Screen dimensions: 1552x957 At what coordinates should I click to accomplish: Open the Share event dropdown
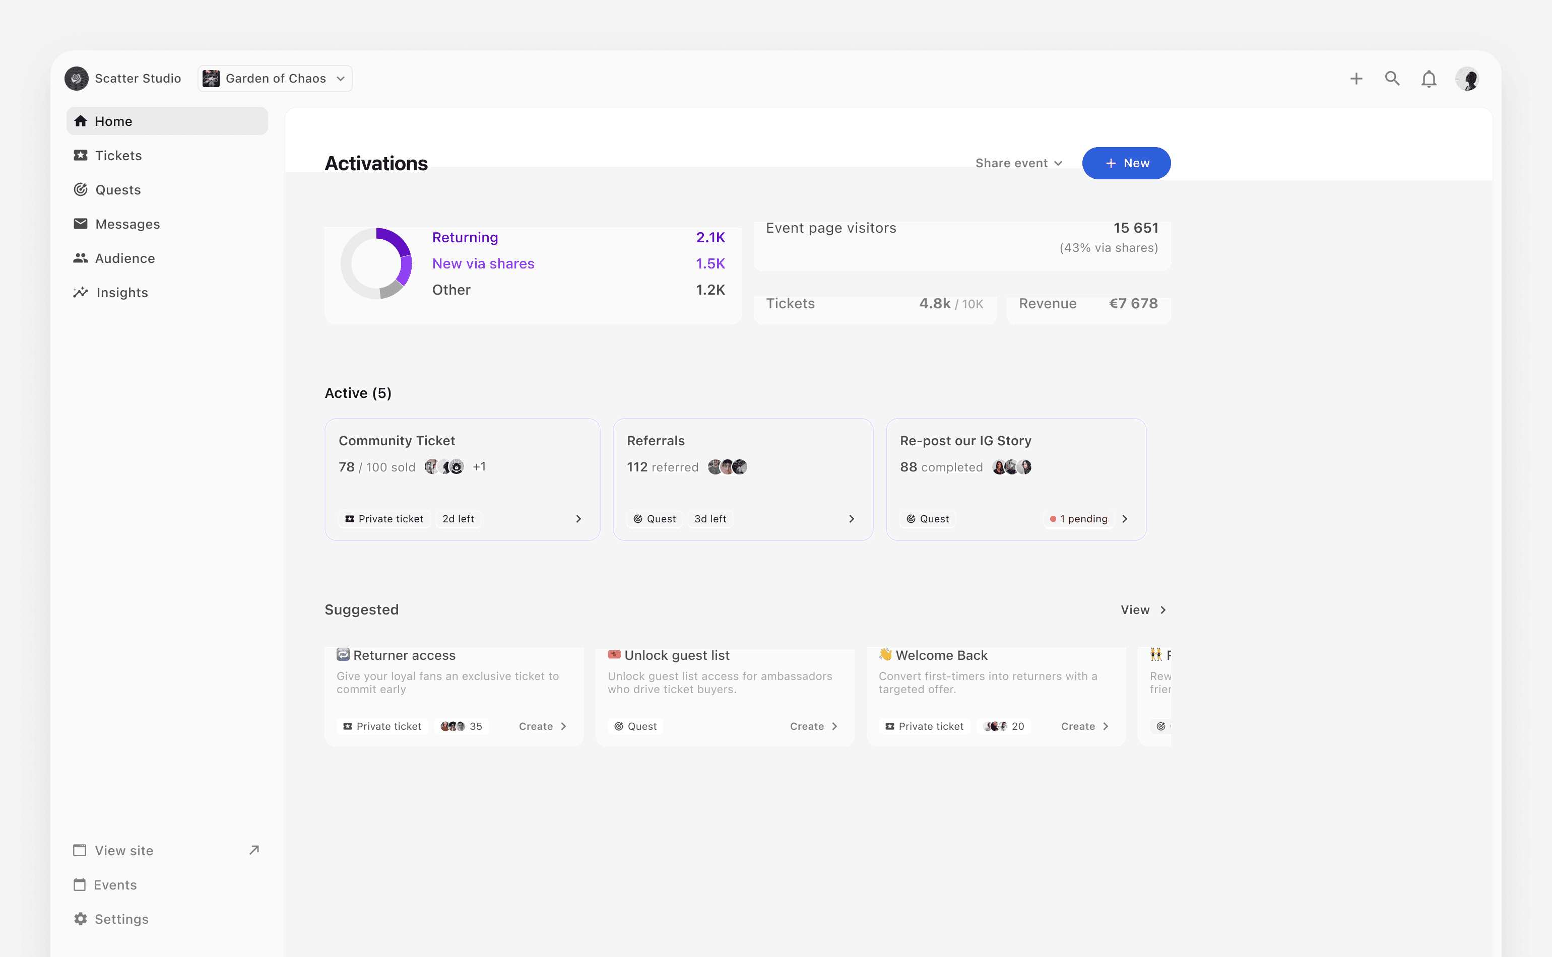pos(1018,163)
